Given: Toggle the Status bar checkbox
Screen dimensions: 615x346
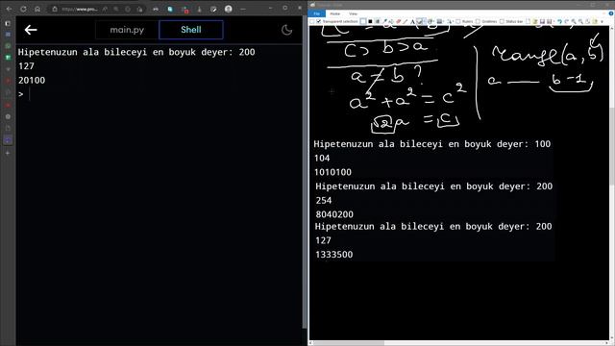Looking at the screenshot, I should click(x=502, y=21).
